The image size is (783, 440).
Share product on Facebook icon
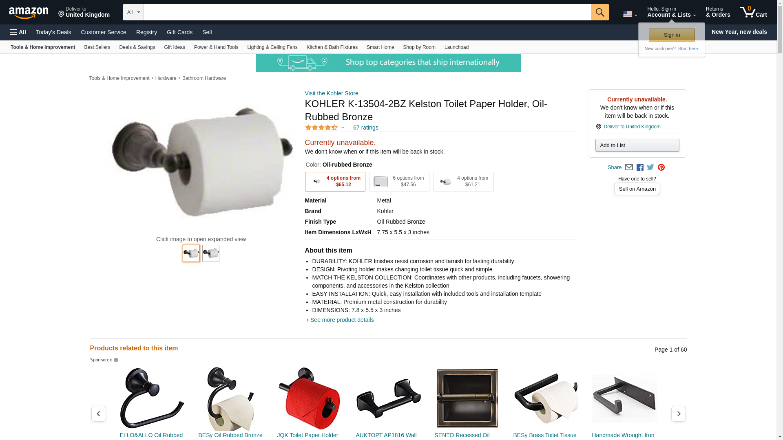pos(640,167)
